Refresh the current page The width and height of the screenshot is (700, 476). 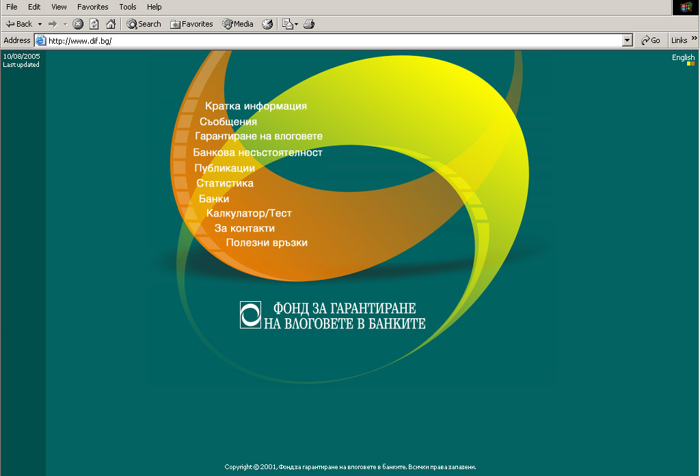94,24
